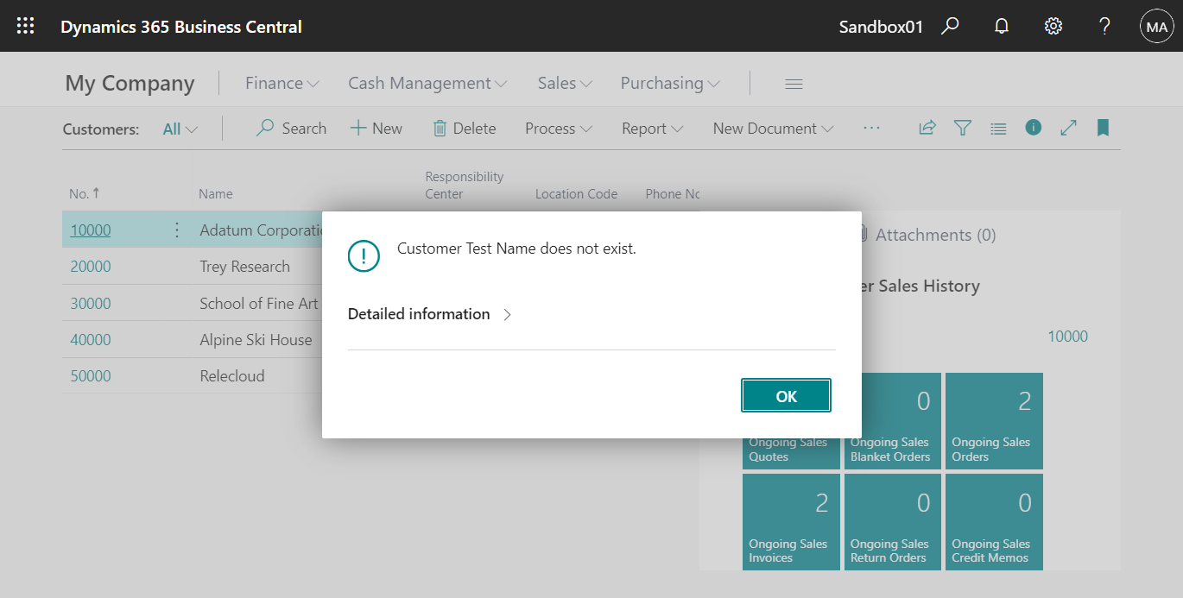
Task: Open the notifications bell
Action: point(1001,26)
